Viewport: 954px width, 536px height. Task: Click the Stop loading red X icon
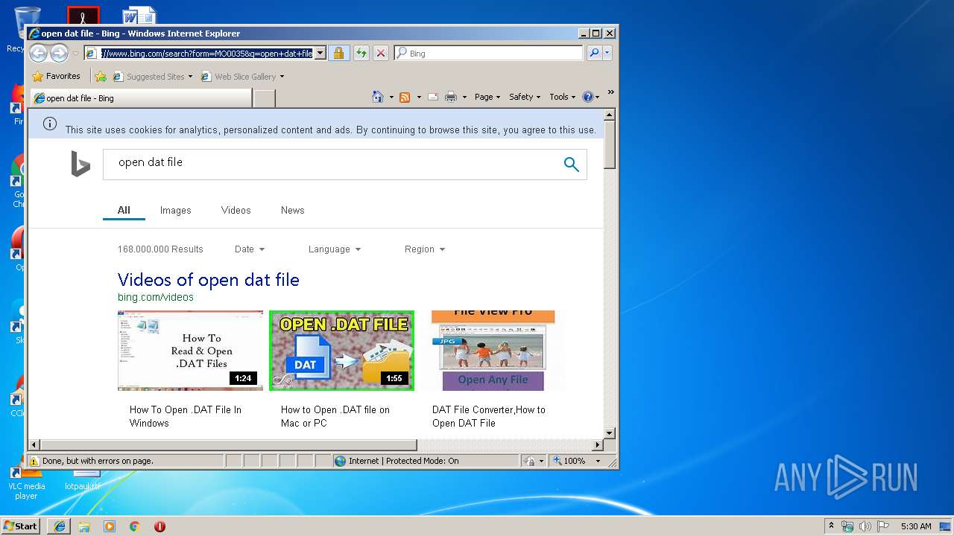pyautogui.click(x=380, y=53)
